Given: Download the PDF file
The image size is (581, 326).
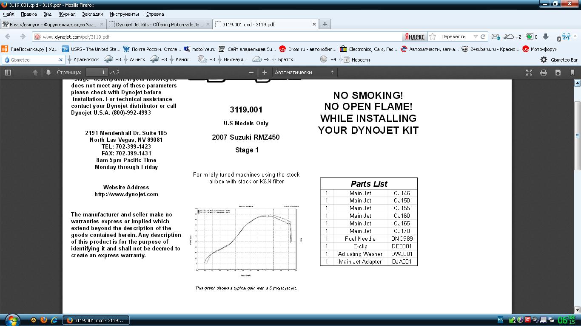Looking at the screenshot, I should point(558,73).
